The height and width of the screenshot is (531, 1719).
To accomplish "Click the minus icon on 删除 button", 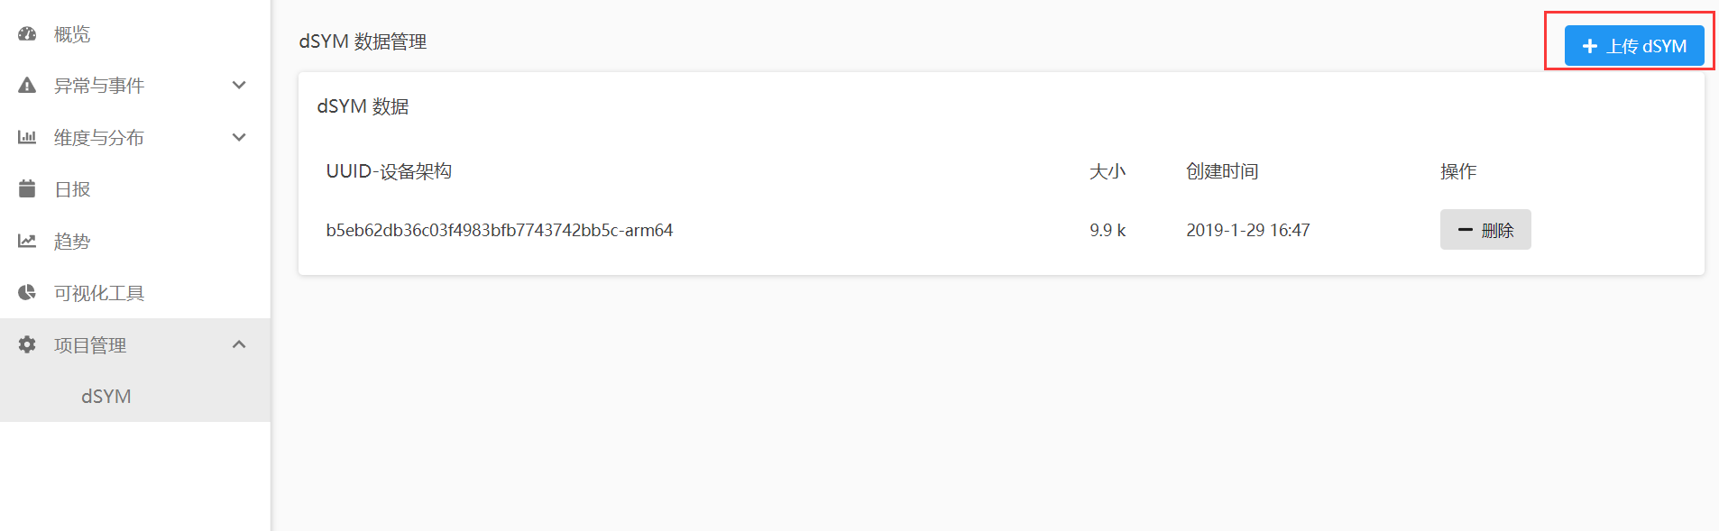I will point(1466,230).
